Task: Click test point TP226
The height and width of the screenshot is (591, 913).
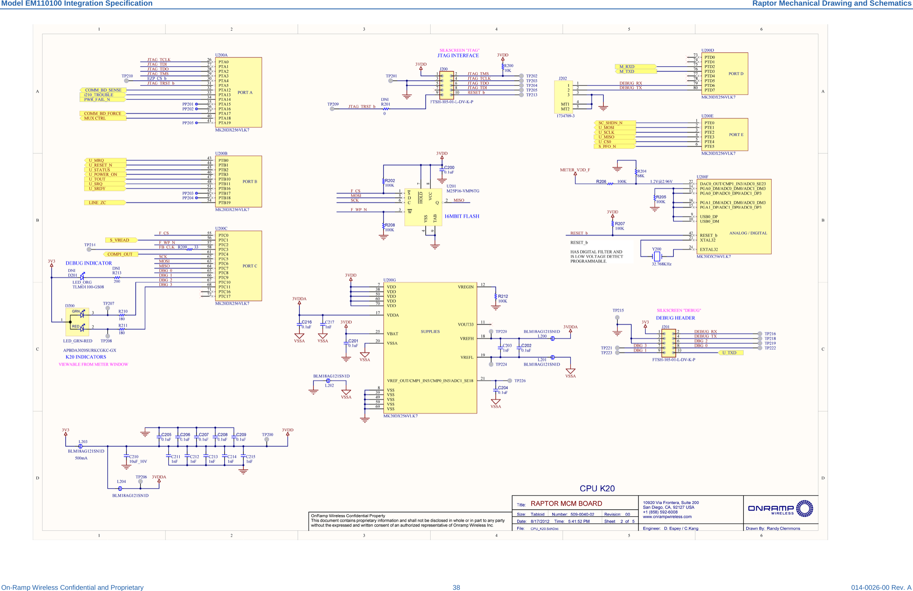Action: [x=510, y=381]
